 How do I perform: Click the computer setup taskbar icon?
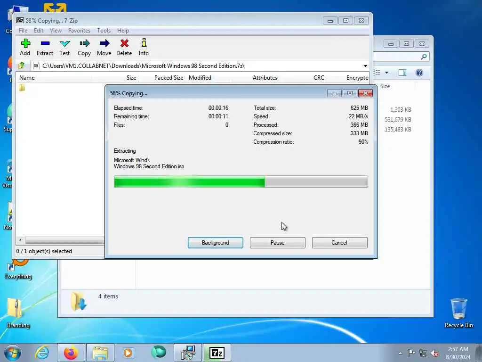187,353
